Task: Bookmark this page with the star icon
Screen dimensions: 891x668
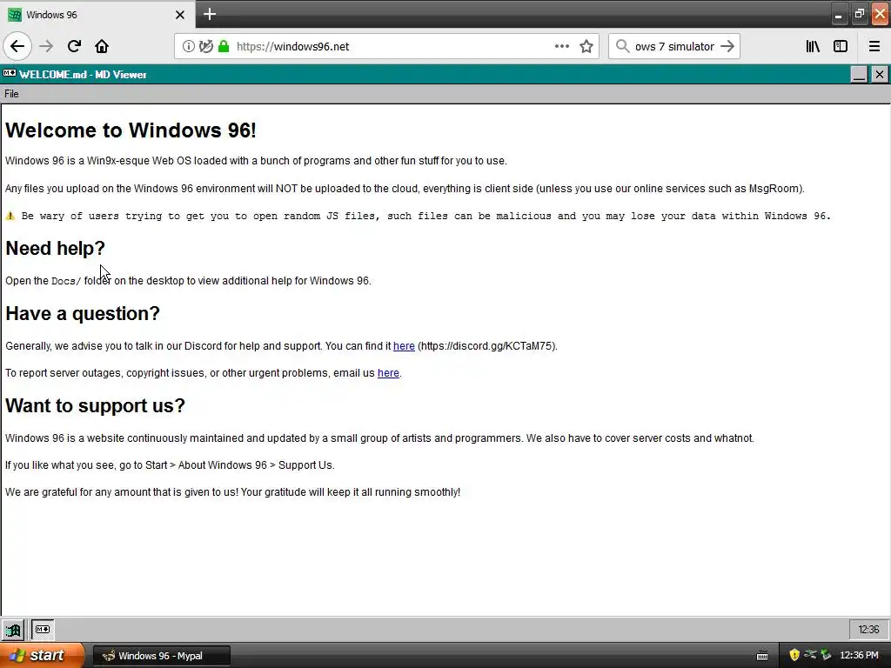Action: click(586, 47)
